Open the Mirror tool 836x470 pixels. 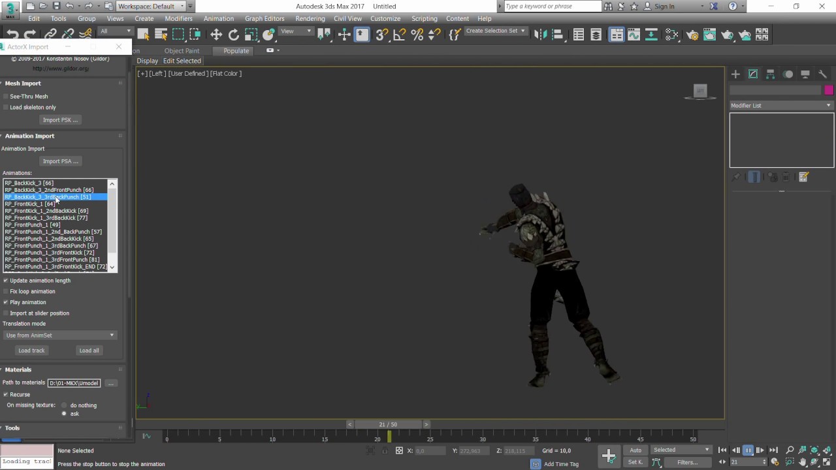[x=540, y=35]
